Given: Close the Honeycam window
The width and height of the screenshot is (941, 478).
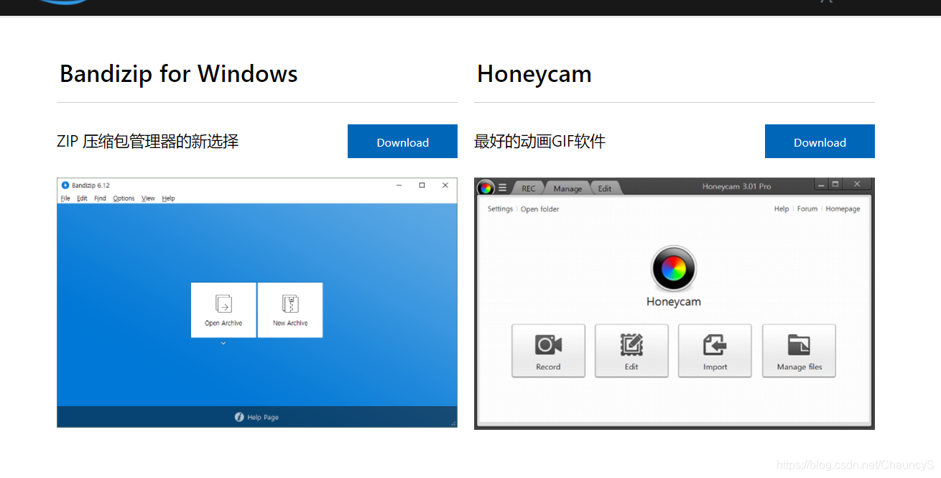Looking at the screenshot, I should point(857,185).
